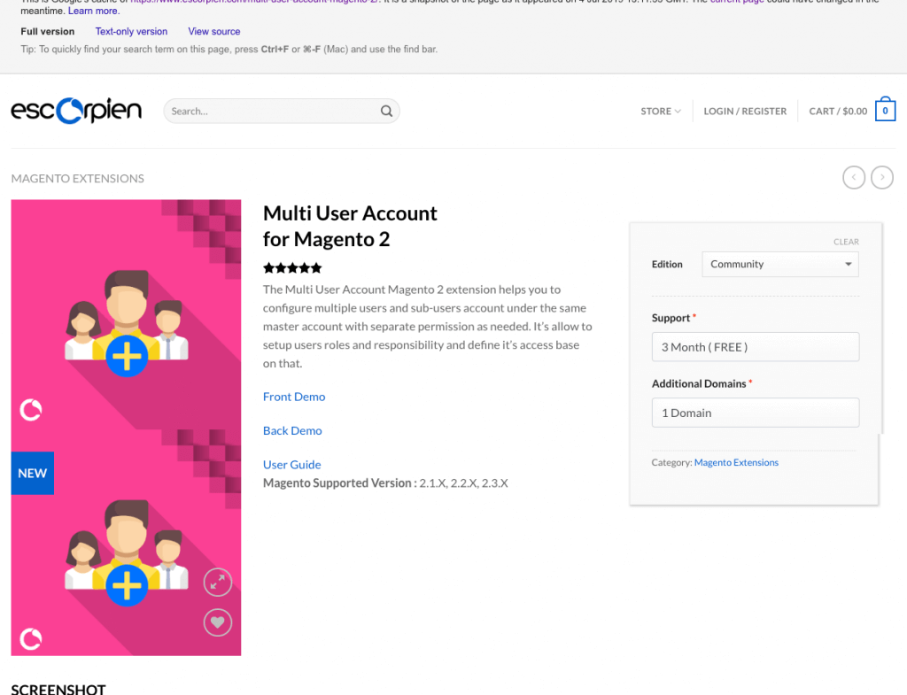Click the Escorpien logo

pos(76,111)
